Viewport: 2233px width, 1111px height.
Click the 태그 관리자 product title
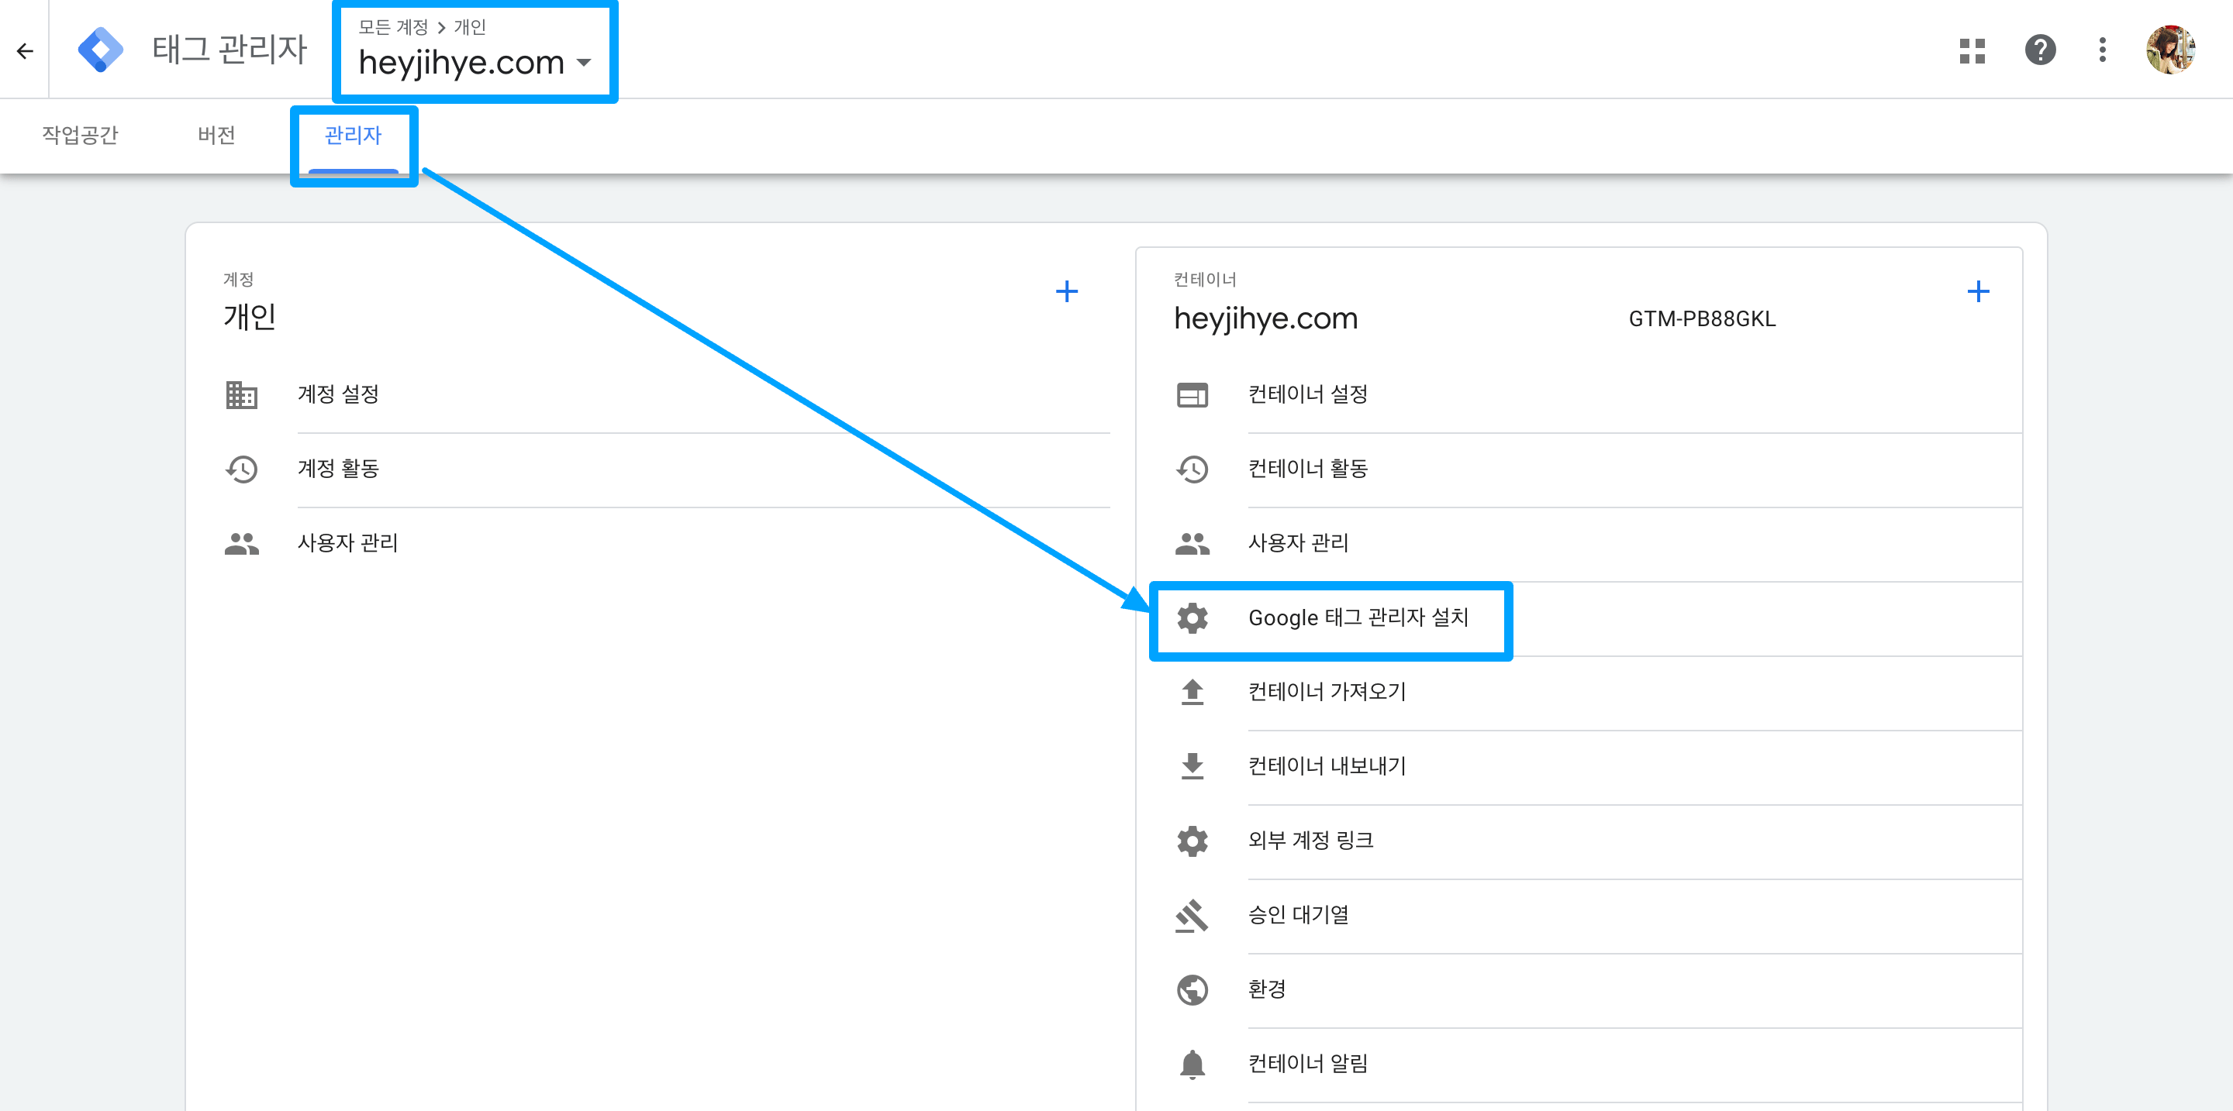tap(230, 50)
